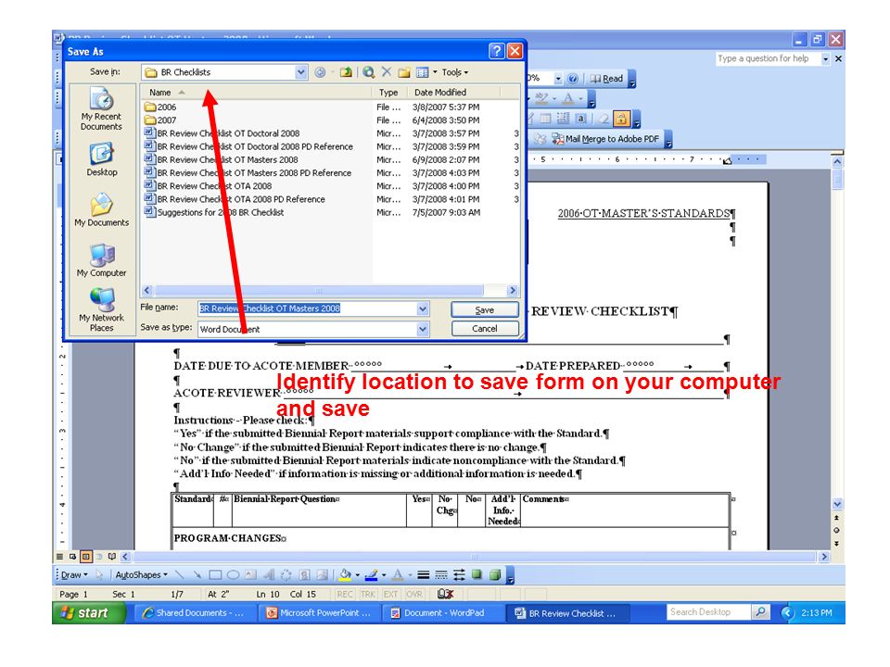Open Dash Style options
The image size is (890, 667).
441,574
